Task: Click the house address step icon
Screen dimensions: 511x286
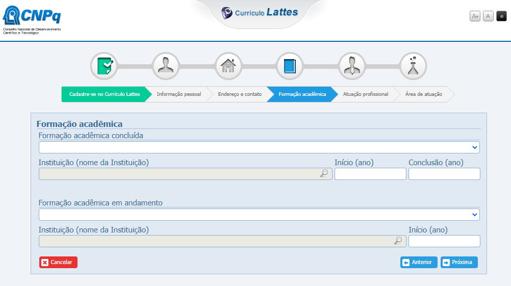Action: pyautogui.click(x=228, y=66)
